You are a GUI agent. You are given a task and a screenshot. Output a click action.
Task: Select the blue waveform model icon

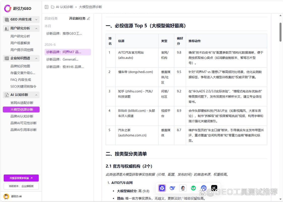[x=204, y=188]
